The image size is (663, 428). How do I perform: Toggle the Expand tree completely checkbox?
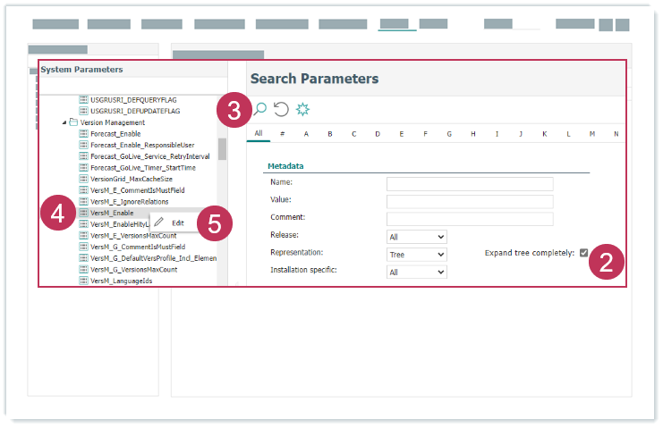pyautogui.click(x=584, y=253)
